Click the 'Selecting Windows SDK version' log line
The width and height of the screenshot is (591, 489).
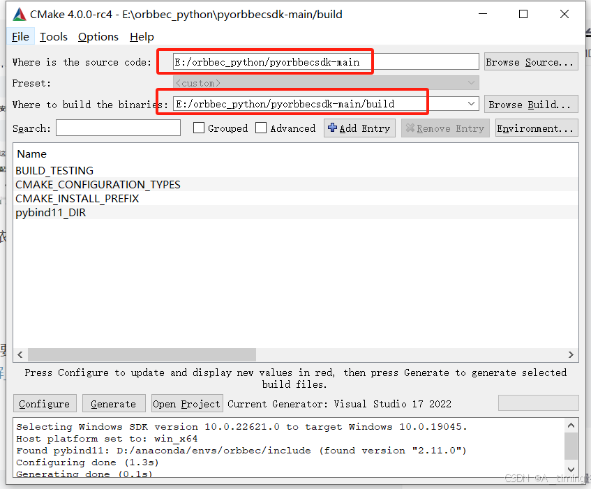pos(241,427)
